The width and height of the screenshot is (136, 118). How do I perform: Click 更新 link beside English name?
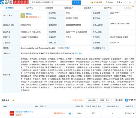click(67, 48)
